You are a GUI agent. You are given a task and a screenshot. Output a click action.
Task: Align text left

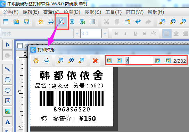coord(167,33)
